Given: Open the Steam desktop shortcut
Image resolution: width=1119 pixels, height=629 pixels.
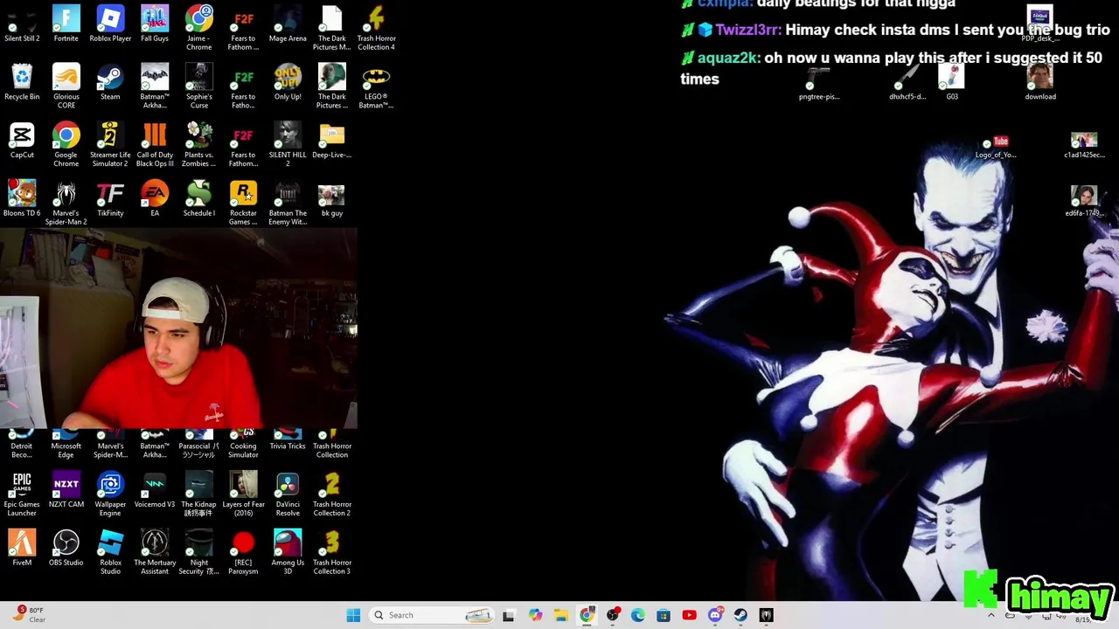Looking at the screenshot, I should click(110, 83).
